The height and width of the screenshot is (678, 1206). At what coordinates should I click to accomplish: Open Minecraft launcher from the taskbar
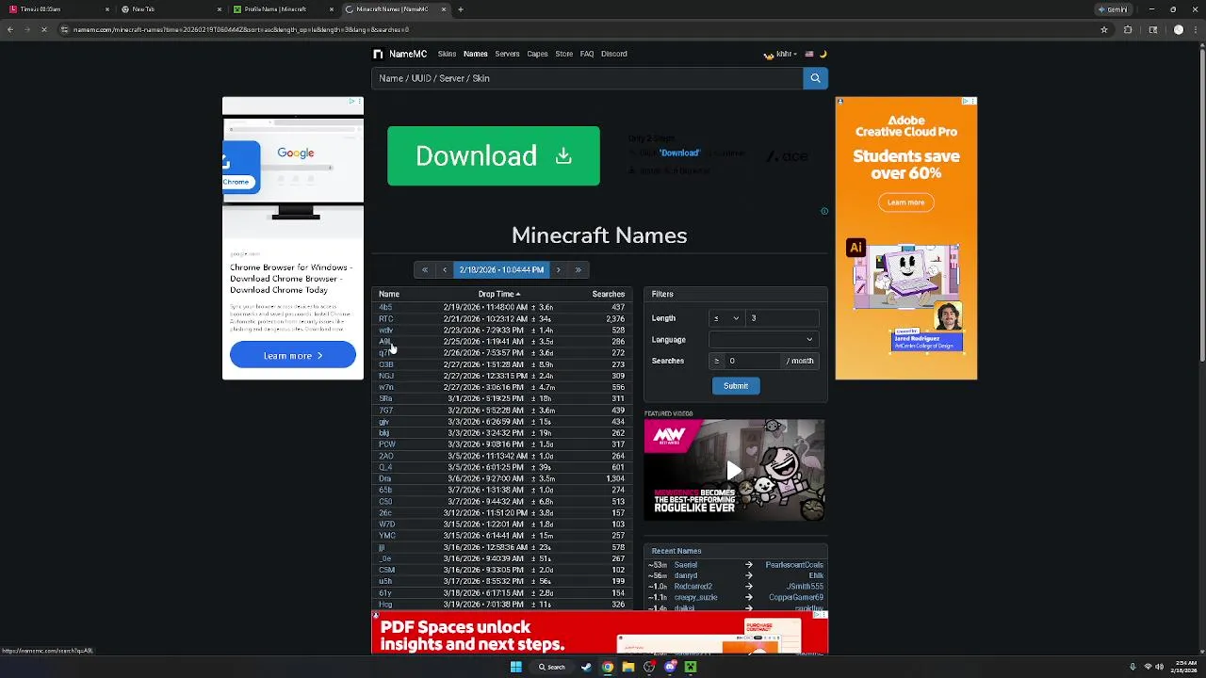pos(691,667)
